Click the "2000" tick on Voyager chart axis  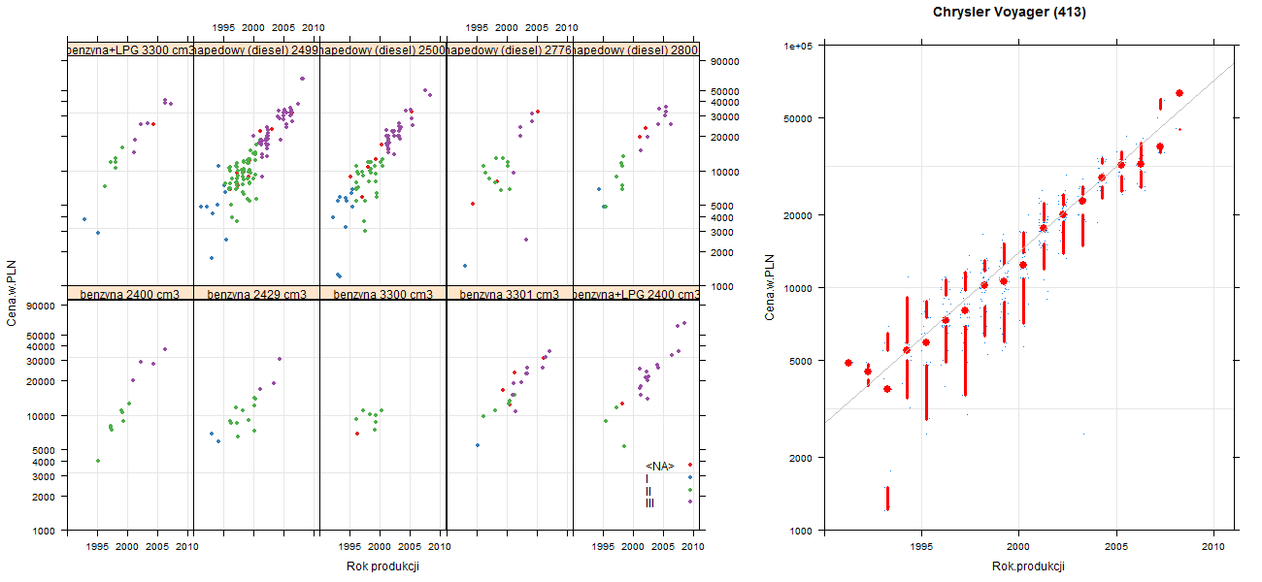pyautogui.click(x=803, y=457)
